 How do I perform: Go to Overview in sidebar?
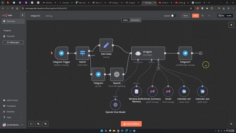pyautogui.click(x=13, y=21)
